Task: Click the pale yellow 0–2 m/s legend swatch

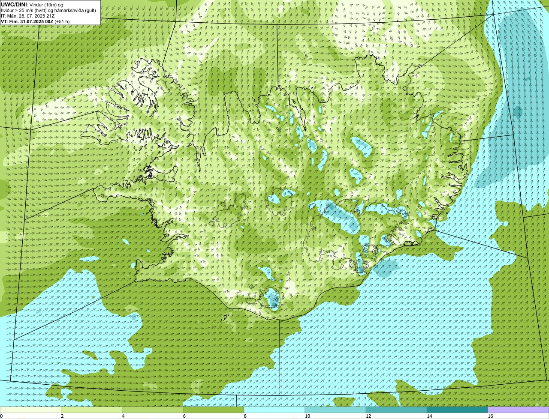Action: click(30, 410)
